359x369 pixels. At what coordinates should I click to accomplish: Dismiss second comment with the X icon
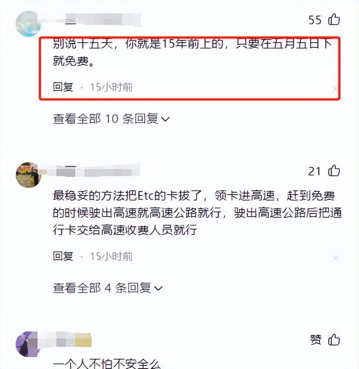(x=336, y=258)
